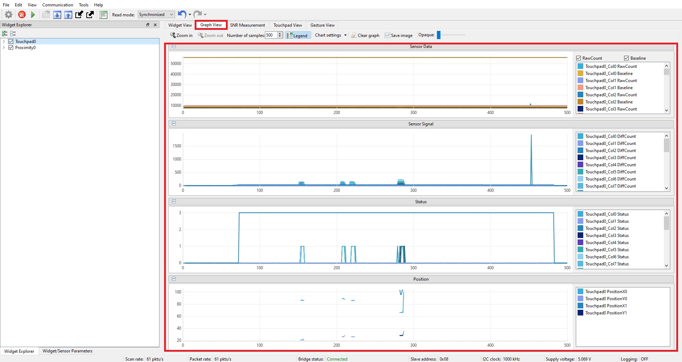
Task: Select Touchpad0 PositionY1 legend entry
Action: [606, 313]
